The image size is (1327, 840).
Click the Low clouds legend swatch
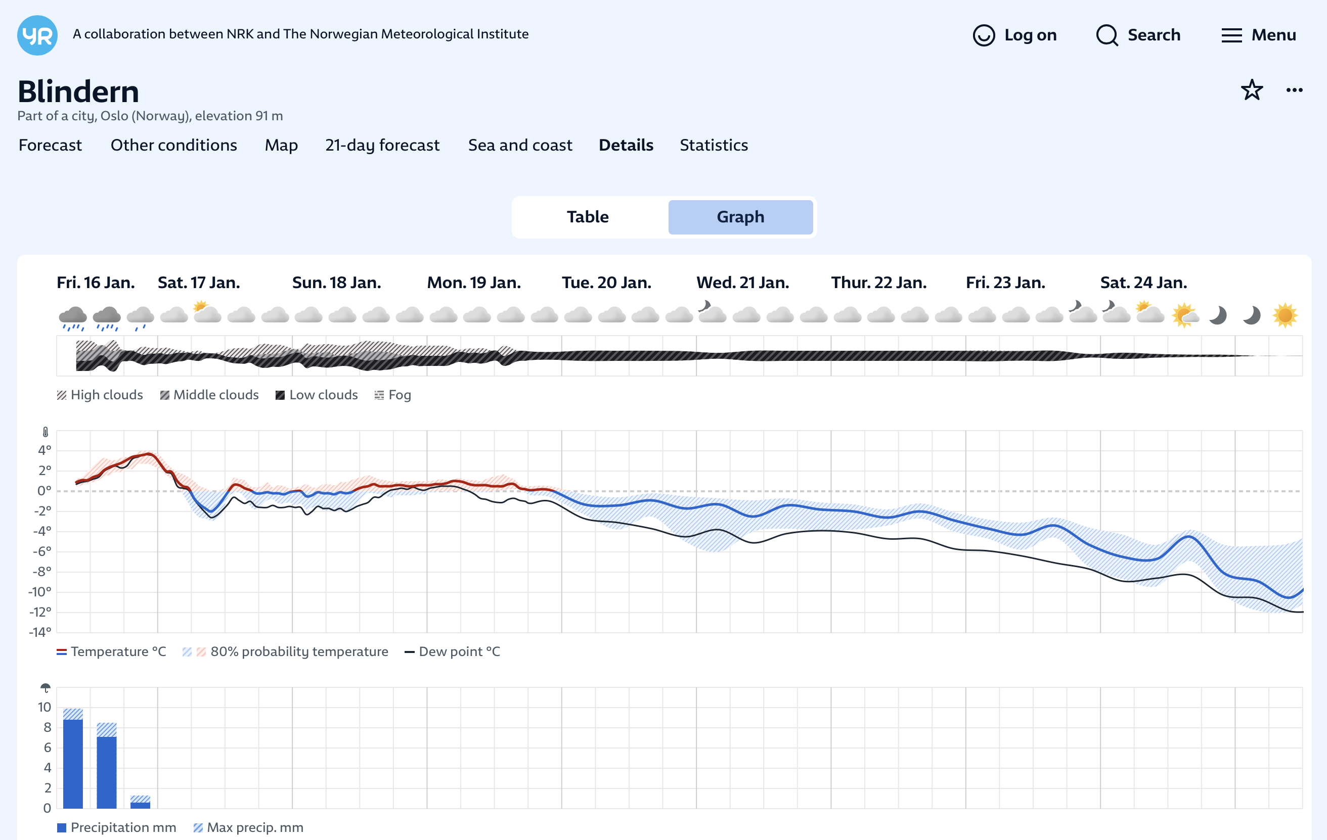[x=280, y=395]
